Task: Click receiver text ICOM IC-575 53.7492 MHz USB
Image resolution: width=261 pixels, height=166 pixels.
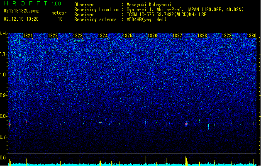Action: pos(167,15)
